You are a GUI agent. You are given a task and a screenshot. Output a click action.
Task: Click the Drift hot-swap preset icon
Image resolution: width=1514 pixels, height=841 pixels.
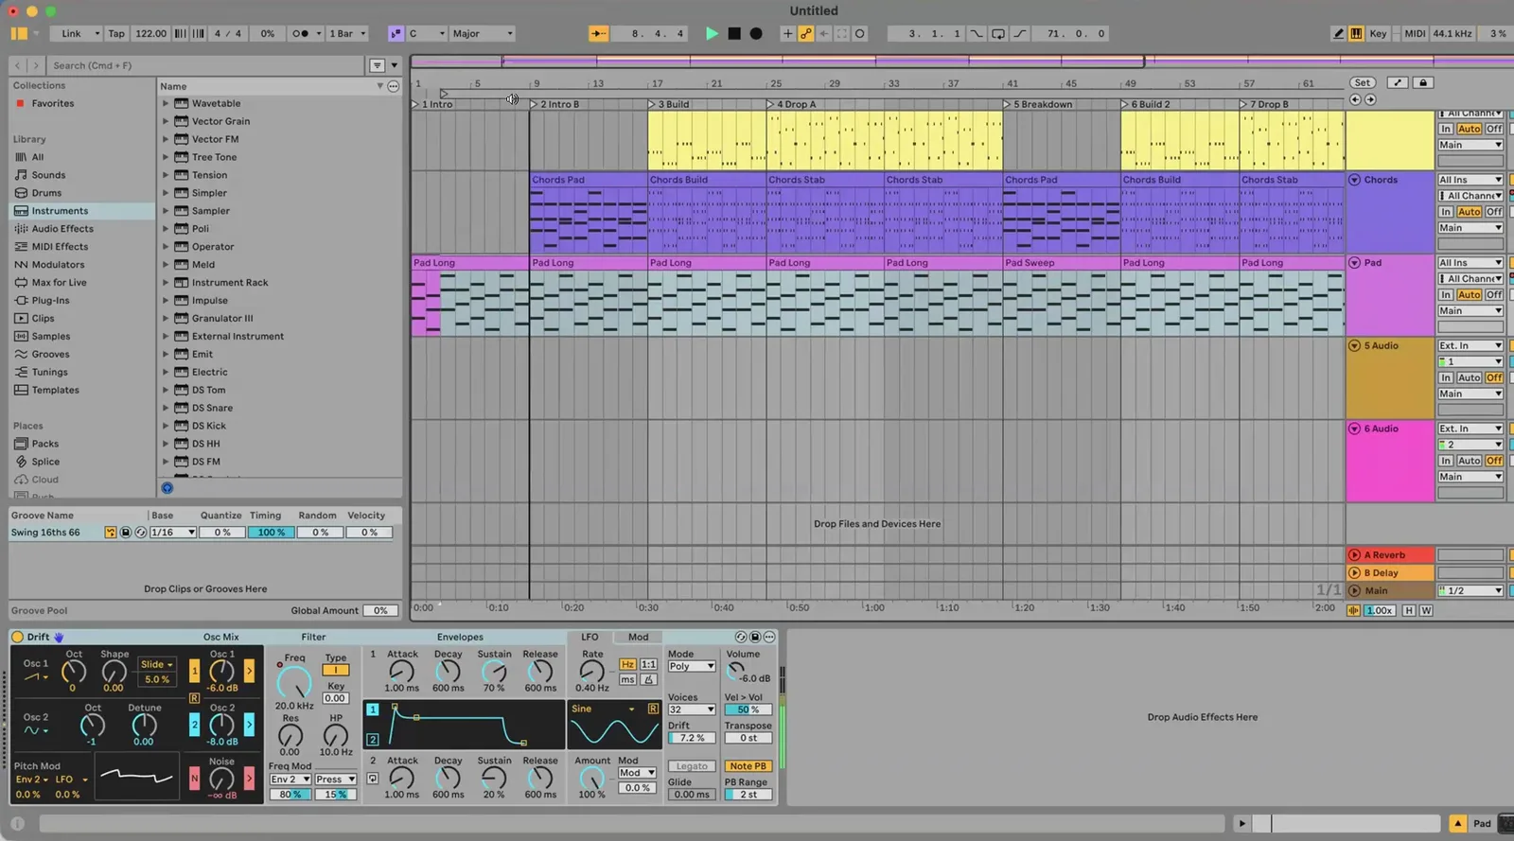pyautogui.click(x=741, y=637)
